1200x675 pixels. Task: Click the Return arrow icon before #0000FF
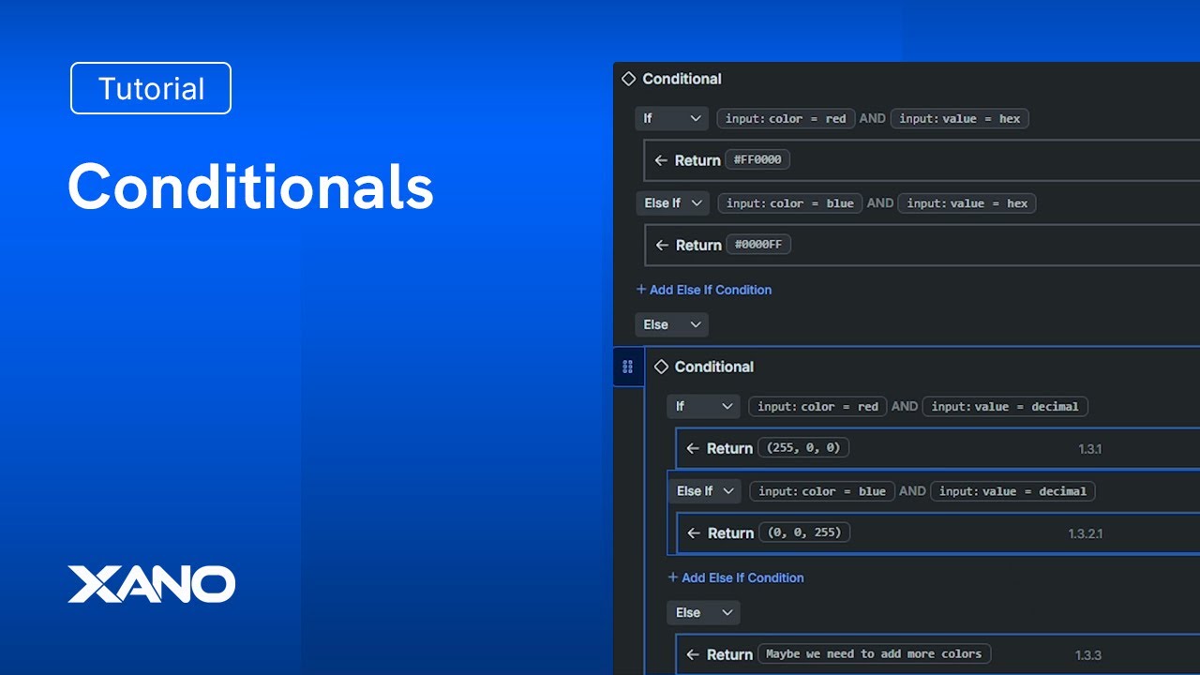point(662,244)
